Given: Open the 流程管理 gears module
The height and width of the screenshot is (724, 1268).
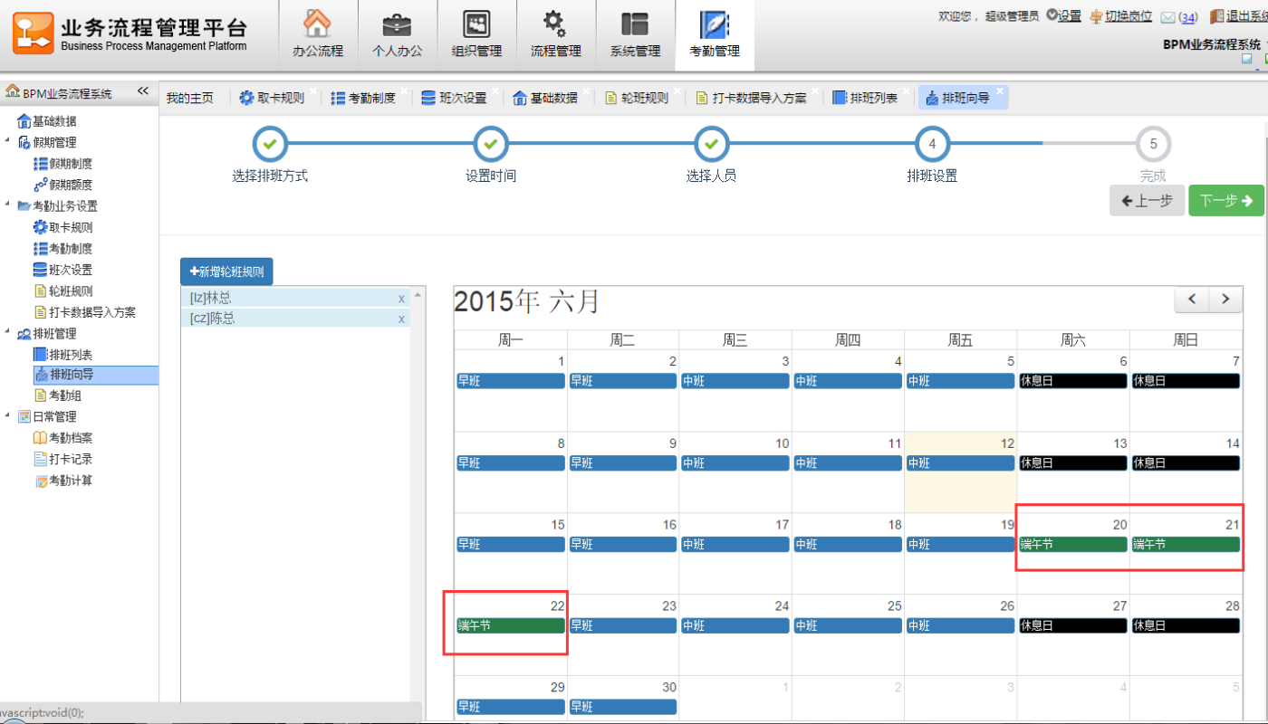Looking at the screenshot, I should coord(556,34).
